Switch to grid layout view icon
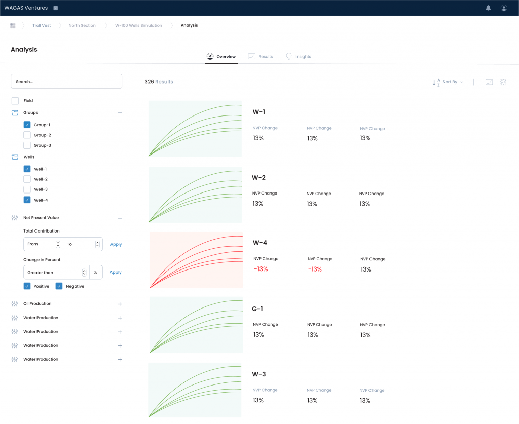This screenshot has width=519, height=424. (x=503, y=82)
